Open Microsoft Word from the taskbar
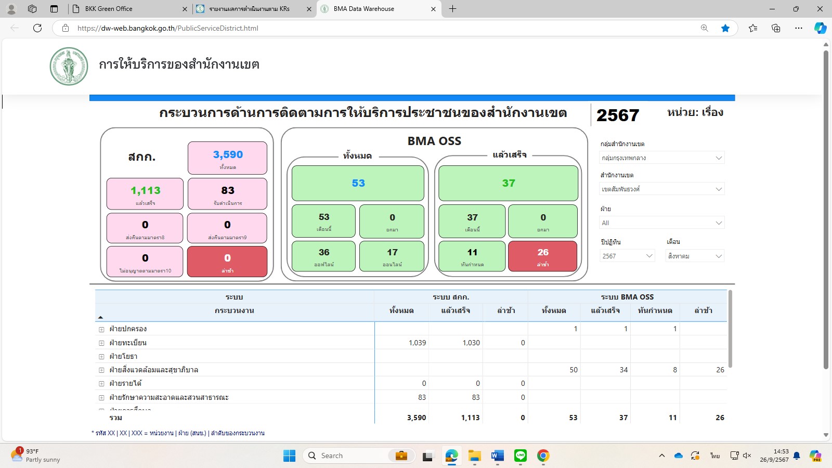The height and width of the screenshot is (468, 832). point(497,456)
